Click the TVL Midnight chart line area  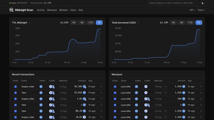[x=57, y=44]
